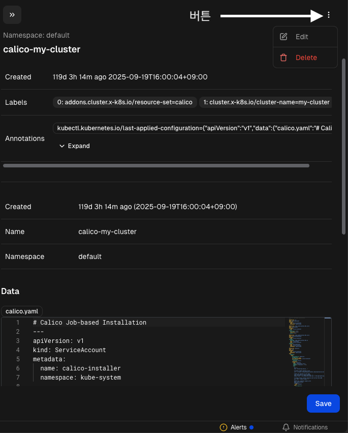Collapse the side panel with double-chevron button

12,15
